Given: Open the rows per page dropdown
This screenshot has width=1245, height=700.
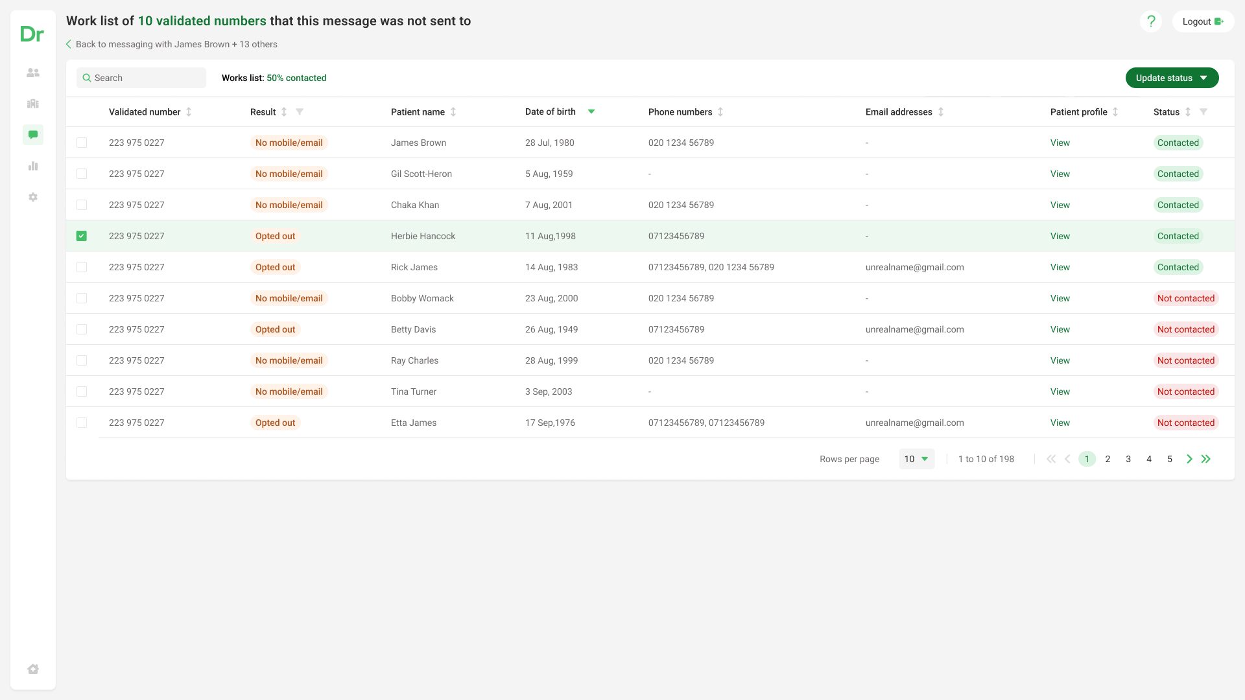Looking at the screenshot, I should point(916,459).
